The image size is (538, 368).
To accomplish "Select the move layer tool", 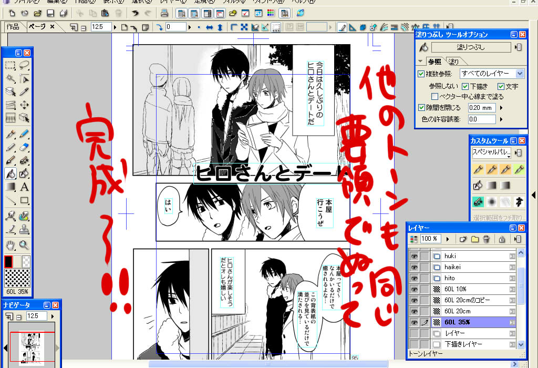I will pos(24,105).
